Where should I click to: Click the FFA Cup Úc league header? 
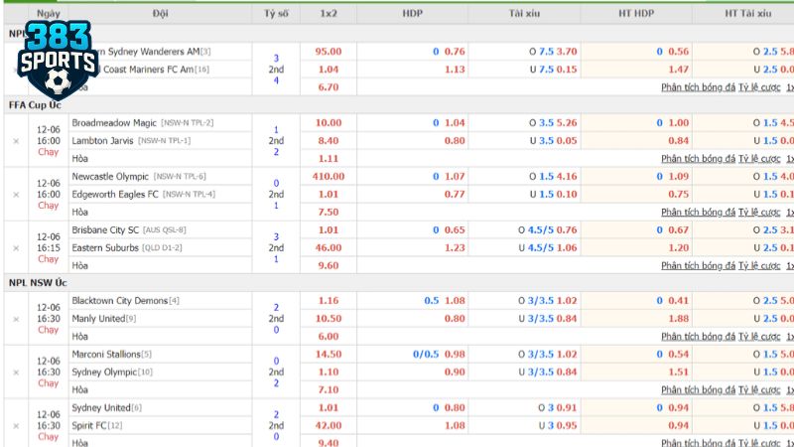36,104
